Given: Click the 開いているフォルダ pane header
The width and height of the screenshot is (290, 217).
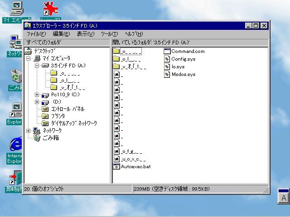Looking at the screenshot, I should 190,42.
